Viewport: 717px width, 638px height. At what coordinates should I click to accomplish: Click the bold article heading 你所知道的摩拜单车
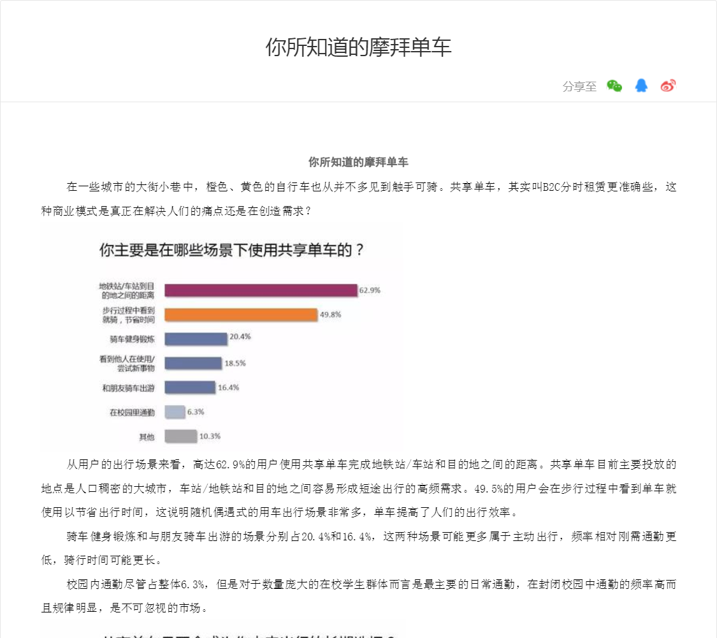pos(358,162)
